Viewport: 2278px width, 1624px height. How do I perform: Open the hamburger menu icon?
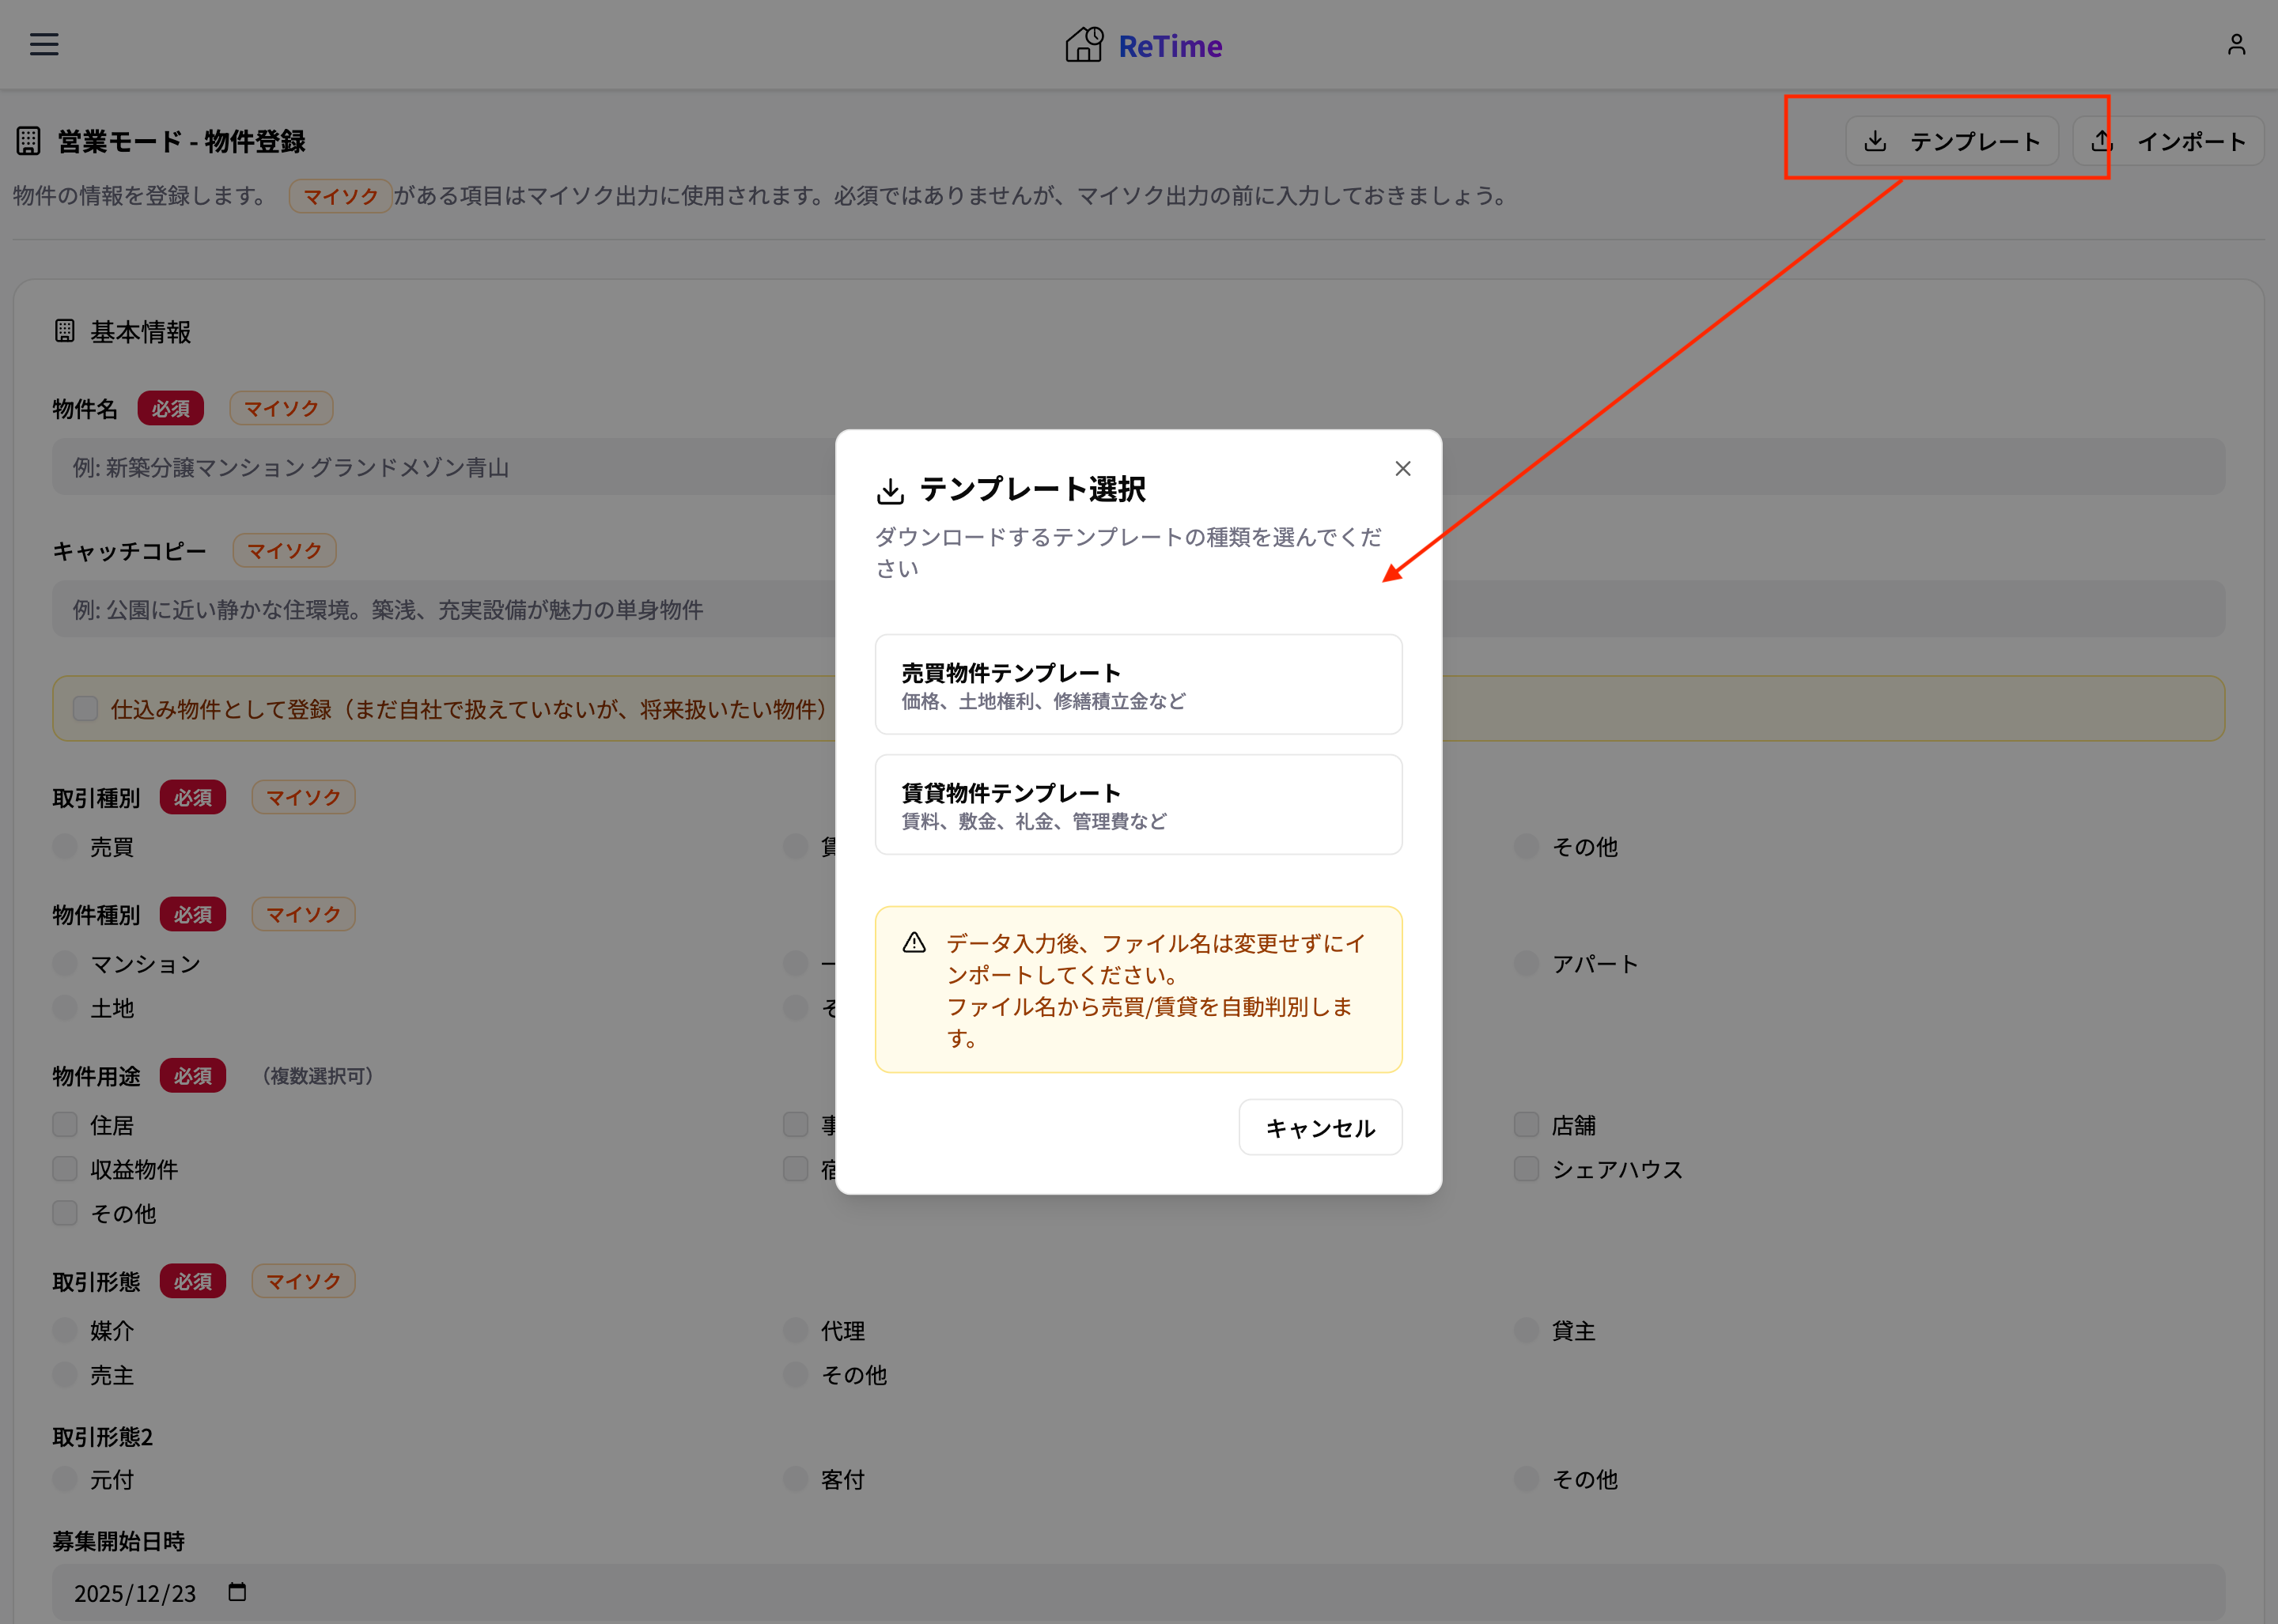tap(44, 44)
